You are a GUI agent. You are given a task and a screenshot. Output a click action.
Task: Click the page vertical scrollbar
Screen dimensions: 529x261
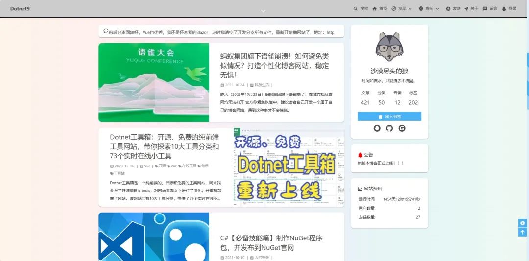[x=528, y=81]
